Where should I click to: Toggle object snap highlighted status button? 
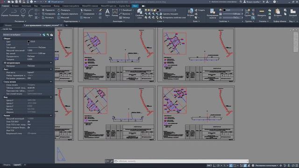[x=231, y=166]
